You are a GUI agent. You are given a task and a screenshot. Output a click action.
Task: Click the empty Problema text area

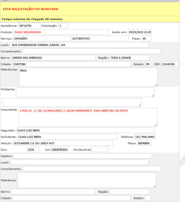coord(85,92)
